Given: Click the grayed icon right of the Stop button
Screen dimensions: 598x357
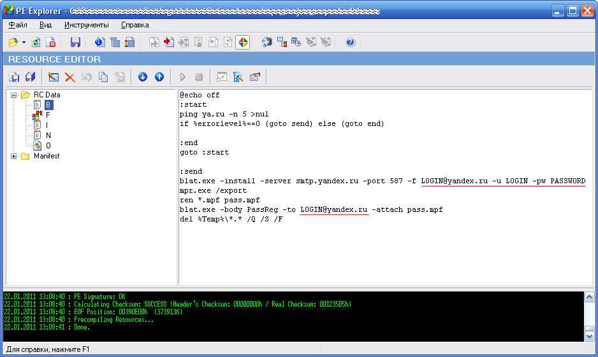Looking at the screenshot, I should [222, 77].
